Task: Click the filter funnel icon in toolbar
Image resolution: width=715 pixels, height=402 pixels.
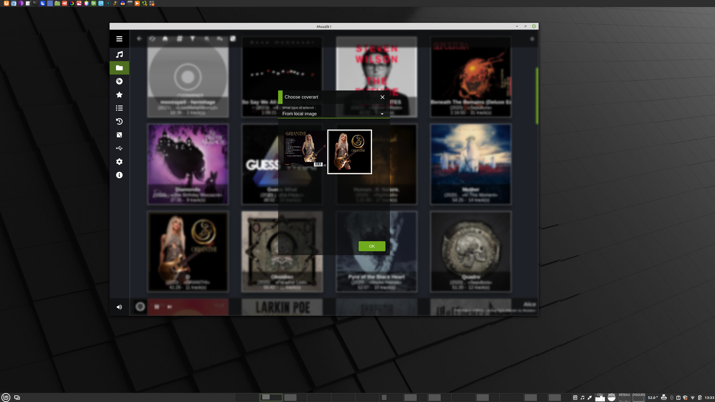Action: point(193,39)
